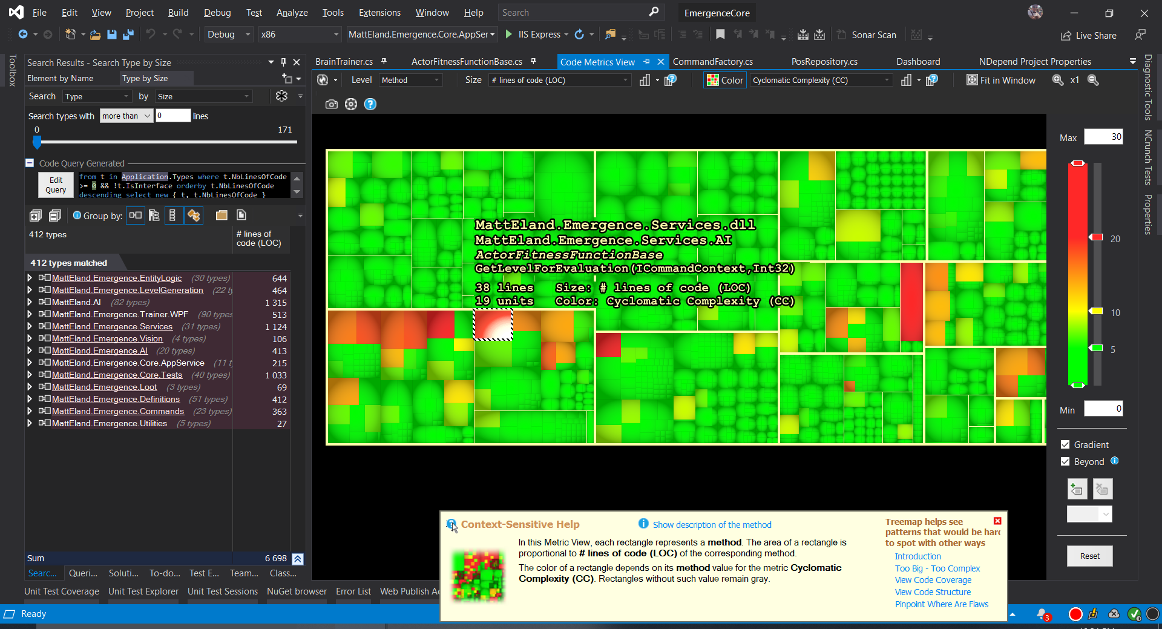
Task: Open the Analyze menu
Action: pos(292,12)
